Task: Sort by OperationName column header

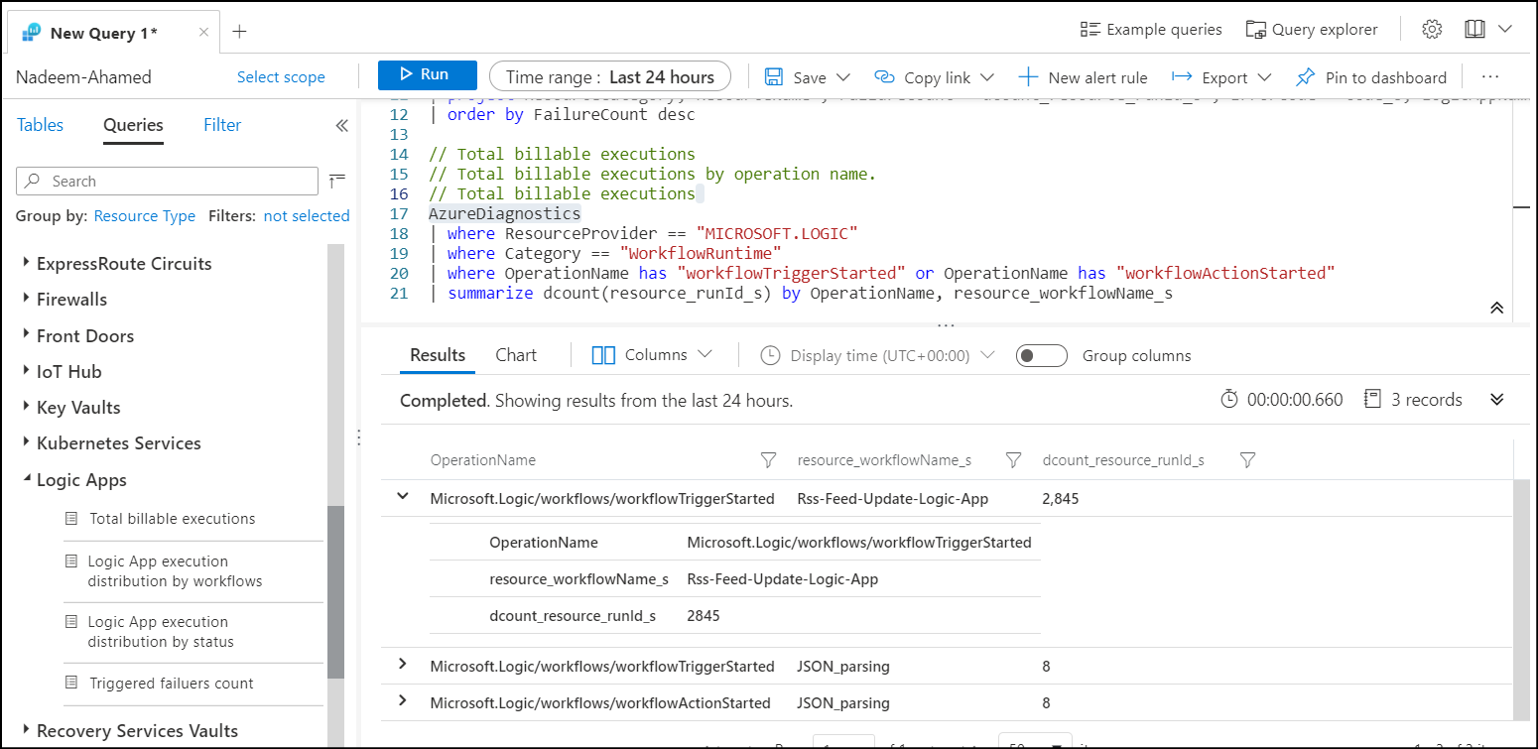Action: [x=483, y=460]
